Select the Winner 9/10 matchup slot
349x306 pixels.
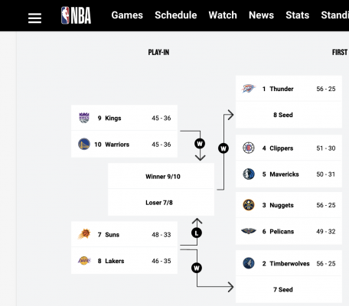(x=161, y=176)
